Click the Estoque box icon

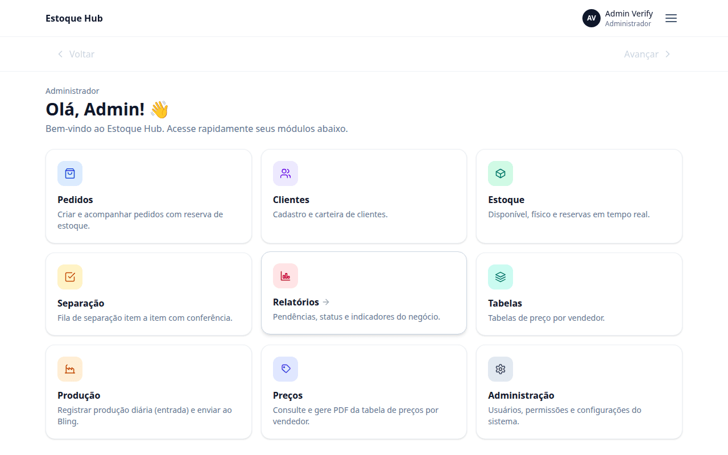[x=500, y=173]
